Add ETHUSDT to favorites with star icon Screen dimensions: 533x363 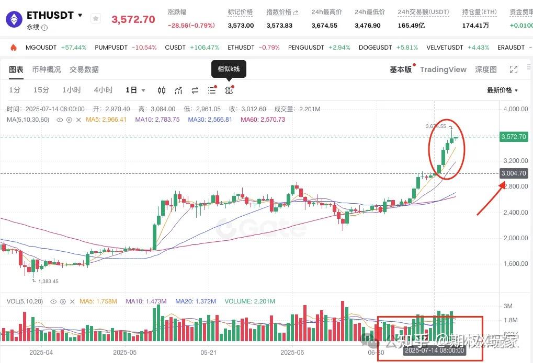pos(96,18)
